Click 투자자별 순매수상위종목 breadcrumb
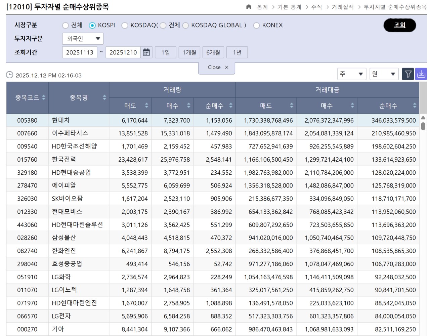The image size is (430, 336). [x=395, y=7]
